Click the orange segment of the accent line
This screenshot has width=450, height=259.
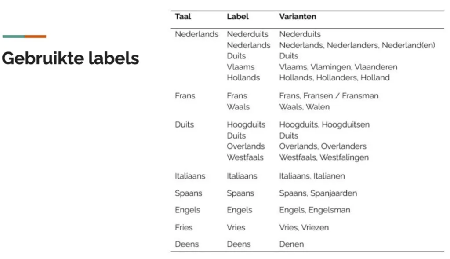pyautogui.click(x=36, y=36)
